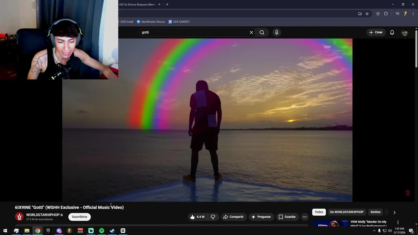
Task: Like the video with thumbs up
Action: click(197, 217)
